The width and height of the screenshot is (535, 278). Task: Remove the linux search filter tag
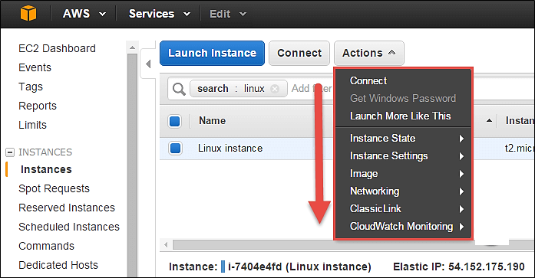pyautogui.click(x=275, y=89)
